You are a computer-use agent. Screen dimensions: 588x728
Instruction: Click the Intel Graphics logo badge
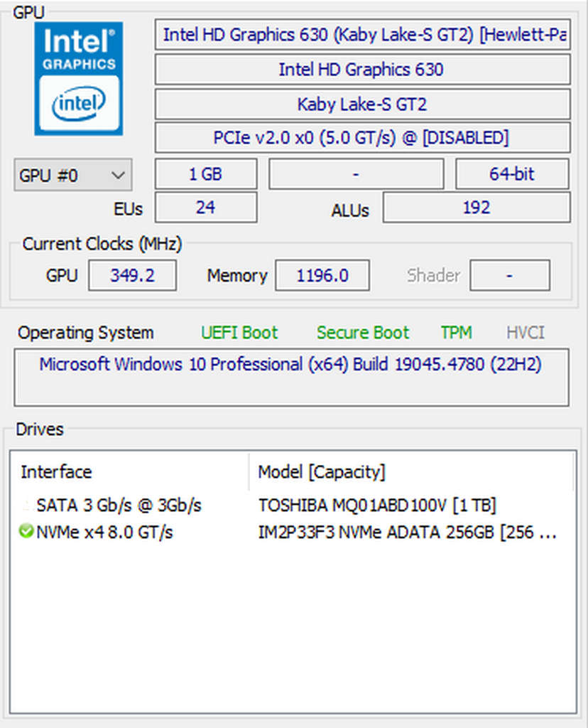coord(79,78)
